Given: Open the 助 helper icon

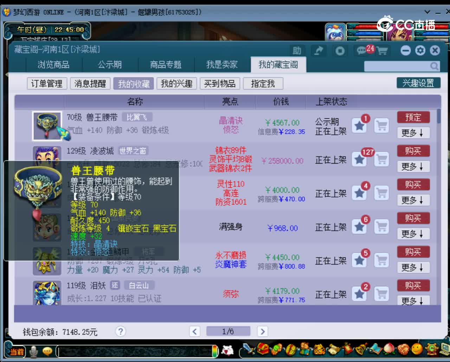Looking at the screenshot, I should tap(297, 51).
